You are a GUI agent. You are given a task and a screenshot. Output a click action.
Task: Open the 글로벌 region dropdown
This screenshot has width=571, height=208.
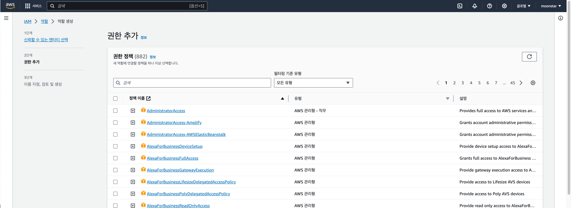tap(523, 6)
